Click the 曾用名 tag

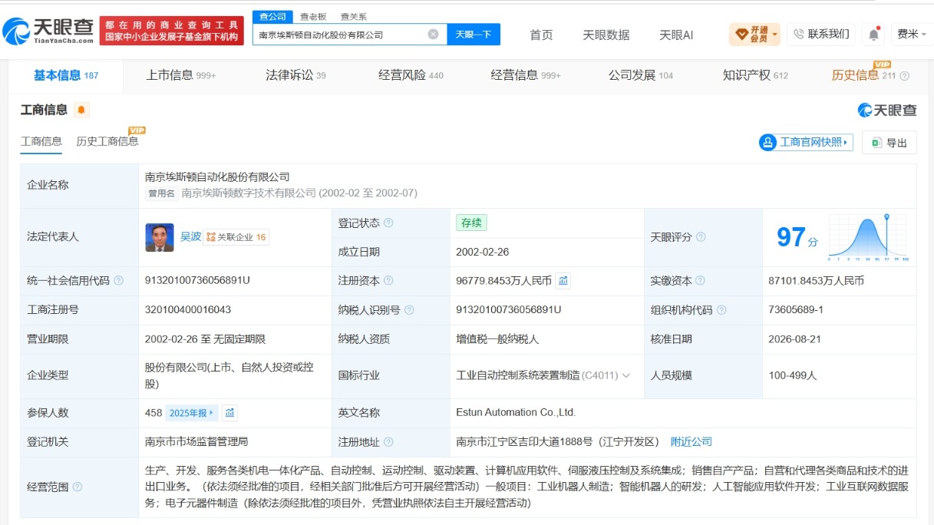point(162,193)
